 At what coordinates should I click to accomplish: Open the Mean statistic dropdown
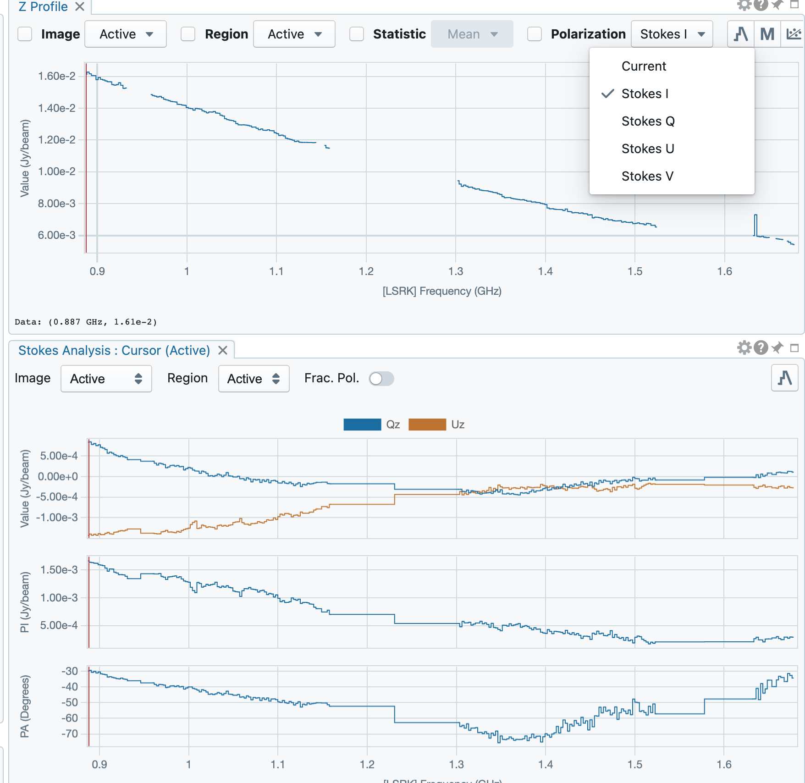click(472, 34)
